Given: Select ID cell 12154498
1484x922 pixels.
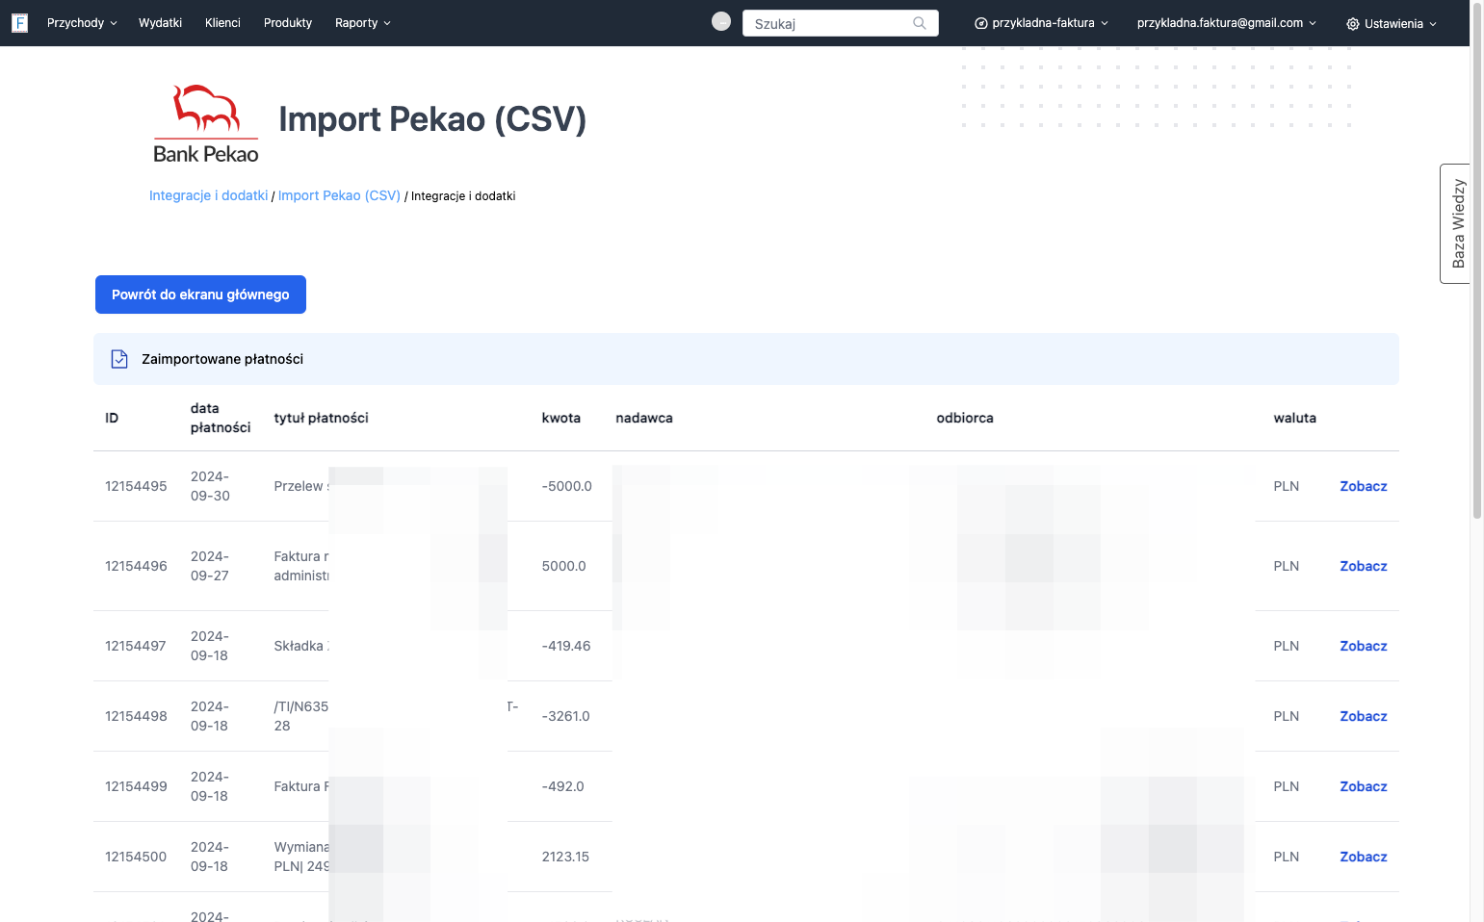Looking at the screenshot, I should 136,716.
